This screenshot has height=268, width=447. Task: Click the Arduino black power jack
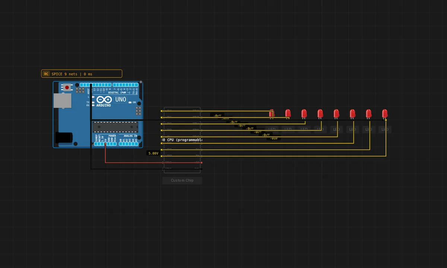pos(64,137)
